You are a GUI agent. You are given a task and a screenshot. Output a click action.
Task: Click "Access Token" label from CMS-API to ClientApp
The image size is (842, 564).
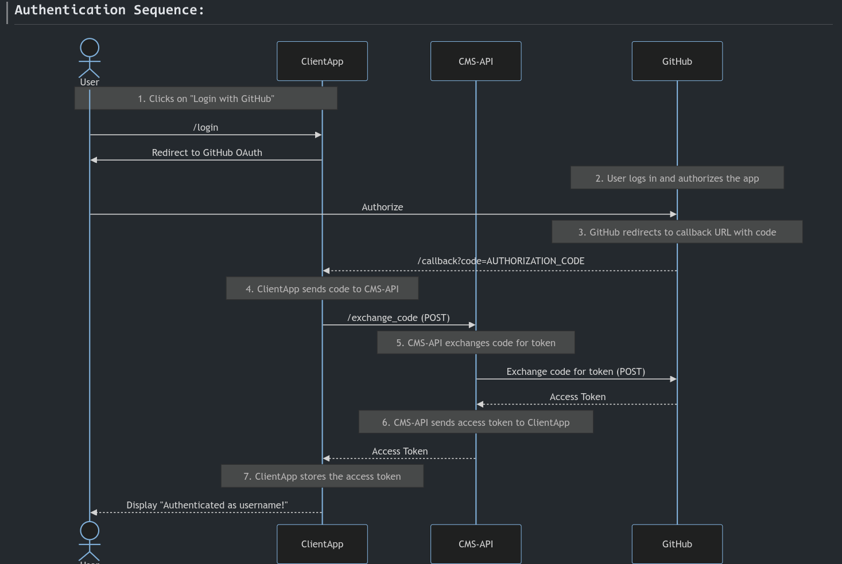[399, 451]
